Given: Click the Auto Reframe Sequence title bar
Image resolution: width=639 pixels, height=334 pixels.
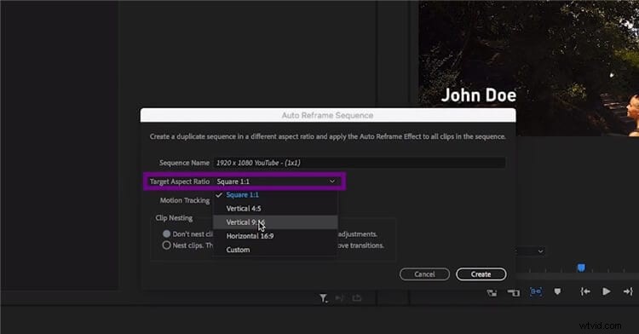Looking at the screenshot, I should (328, 115).
